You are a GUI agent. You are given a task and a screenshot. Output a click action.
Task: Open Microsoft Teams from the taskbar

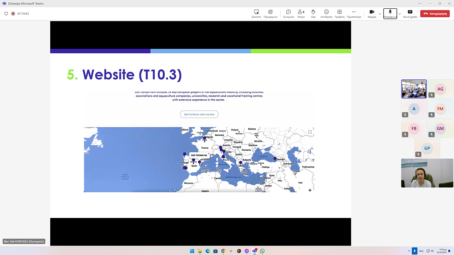(255, 251)
